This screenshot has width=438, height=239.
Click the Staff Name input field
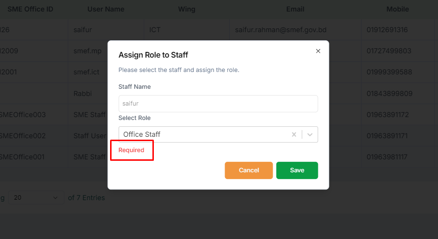(x=218, y=104)
